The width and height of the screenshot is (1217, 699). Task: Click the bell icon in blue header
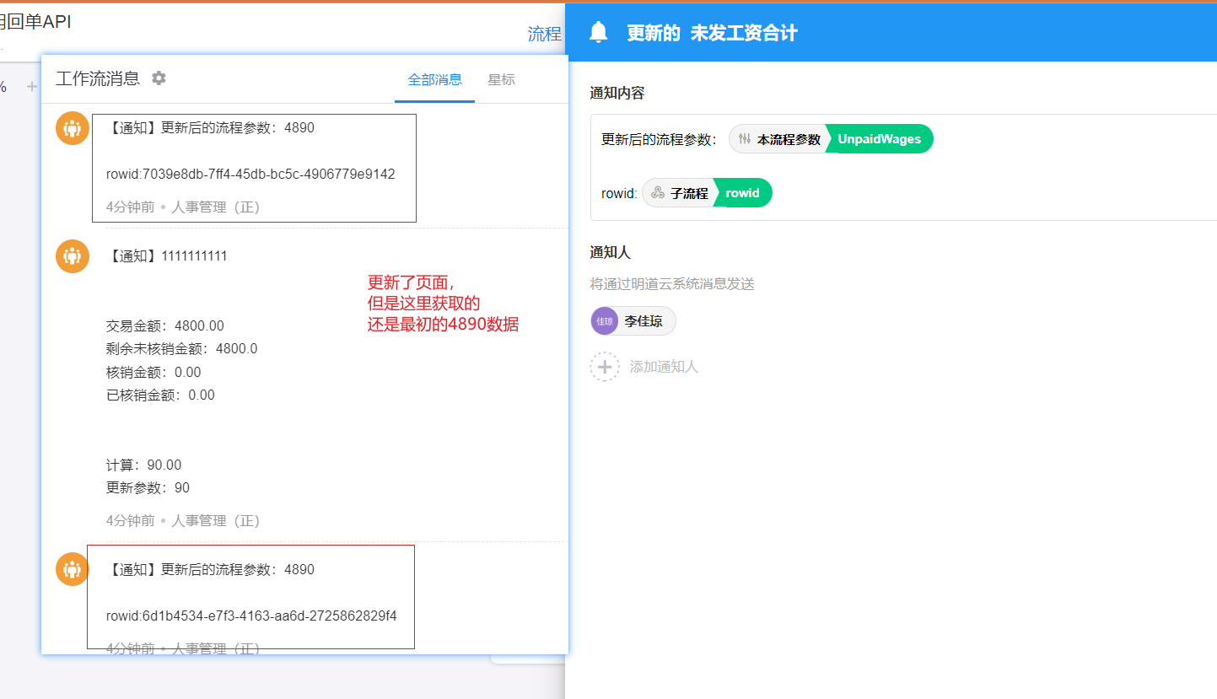(x=599, y=33)
